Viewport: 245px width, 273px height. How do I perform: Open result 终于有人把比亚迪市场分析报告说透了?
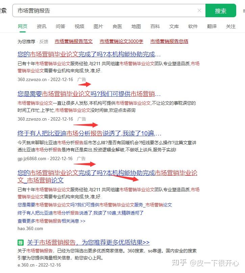point(89,133)
